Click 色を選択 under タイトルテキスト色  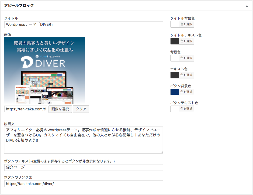pos(186,41)
